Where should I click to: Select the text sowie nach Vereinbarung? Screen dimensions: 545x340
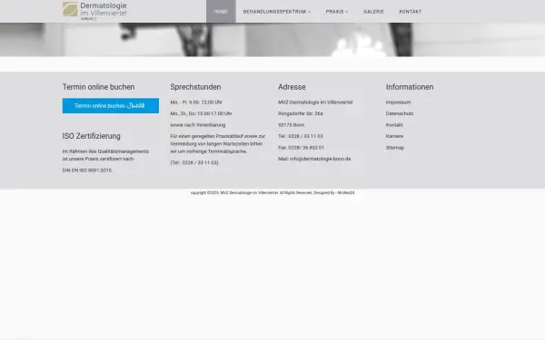pyautogui.click(x=198, y=125)
